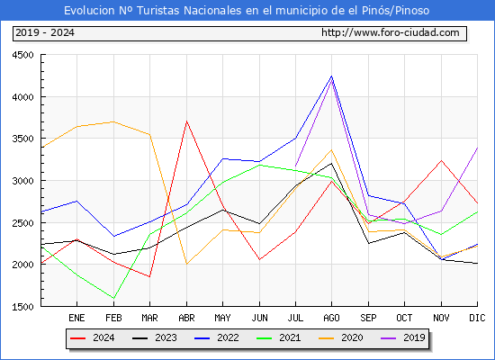Select the 2024 legend label

coord(103,337)
